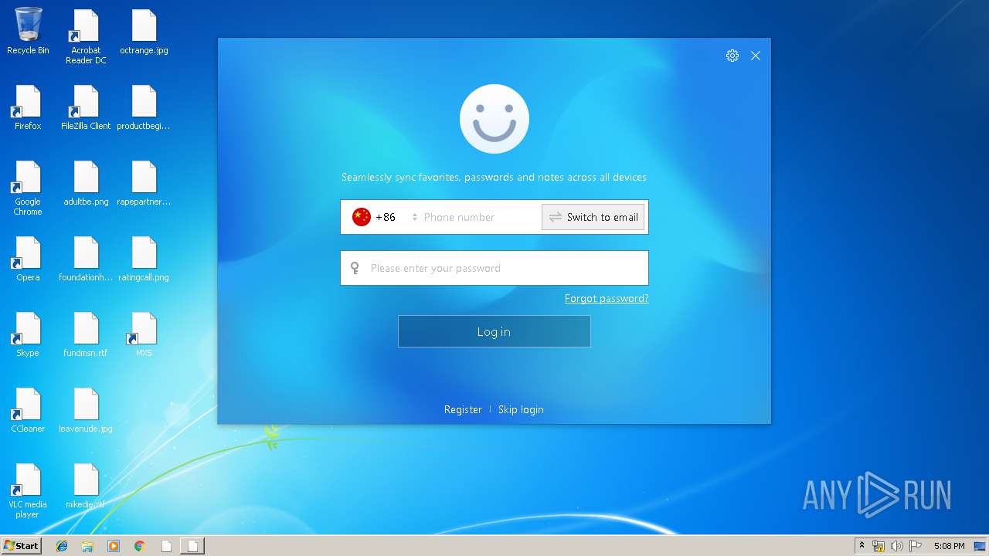Open the +86 country code selector
The height and width of the screenshot is (556, 989).
[x=385, y=217]
